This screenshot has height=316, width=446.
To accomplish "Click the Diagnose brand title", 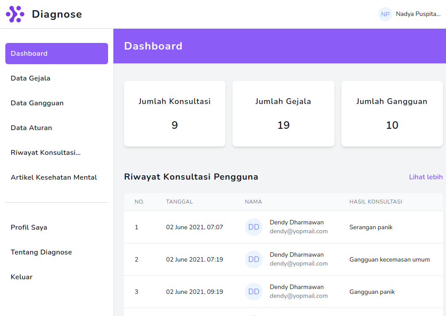I will click(57, 14).
